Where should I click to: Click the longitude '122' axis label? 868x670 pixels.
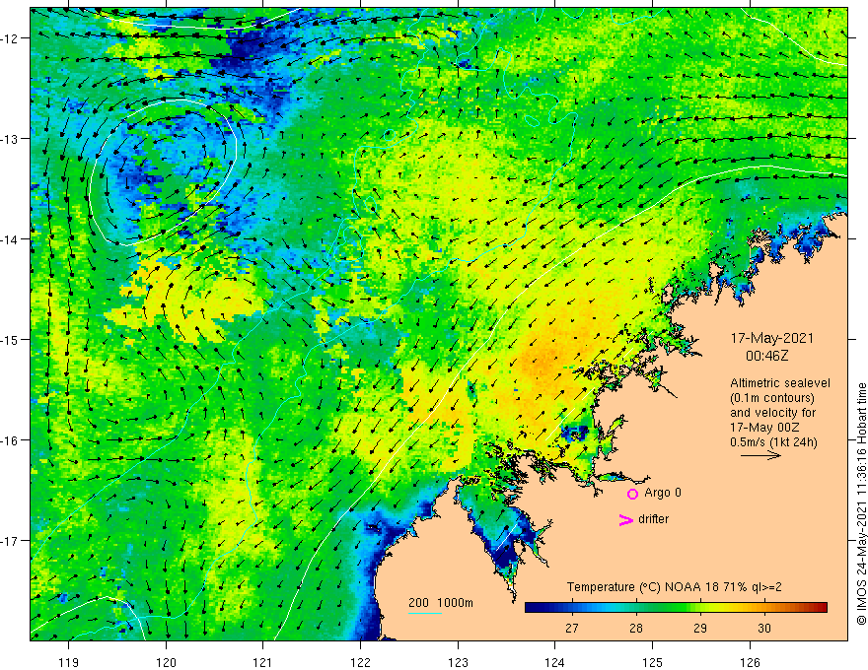click(360, 662)
